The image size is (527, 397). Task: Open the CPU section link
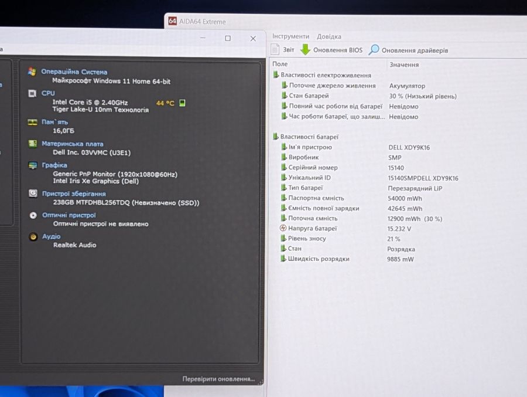(x=48, y=93)
